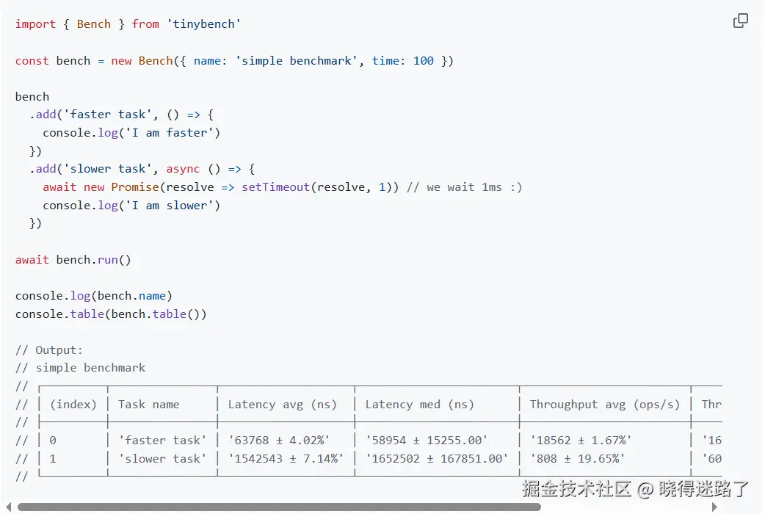
Task: Click the horizontal scrollbar thumb below the code
Action: (x=279, y=507)
